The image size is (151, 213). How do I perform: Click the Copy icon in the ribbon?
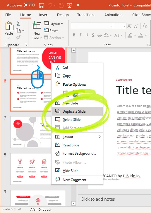18,31
